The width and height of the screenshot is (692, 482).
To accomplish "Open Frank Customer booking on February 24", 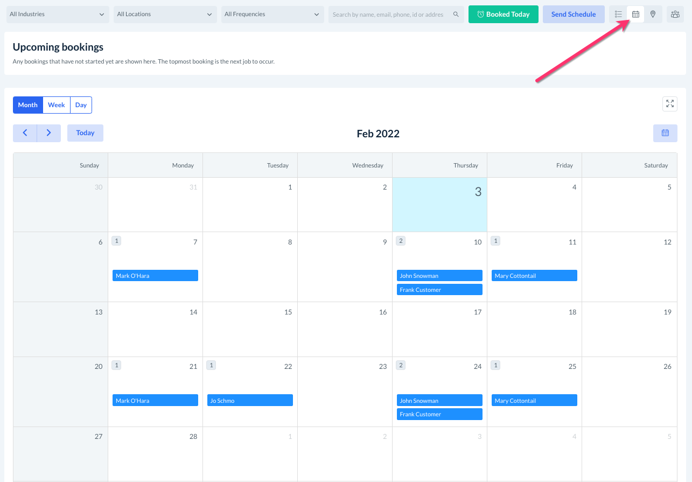I will pos(440,414).
